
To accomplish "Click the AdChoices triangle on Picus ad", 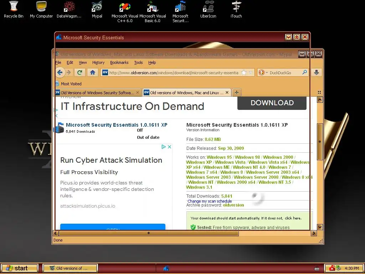I will point(164,147).
